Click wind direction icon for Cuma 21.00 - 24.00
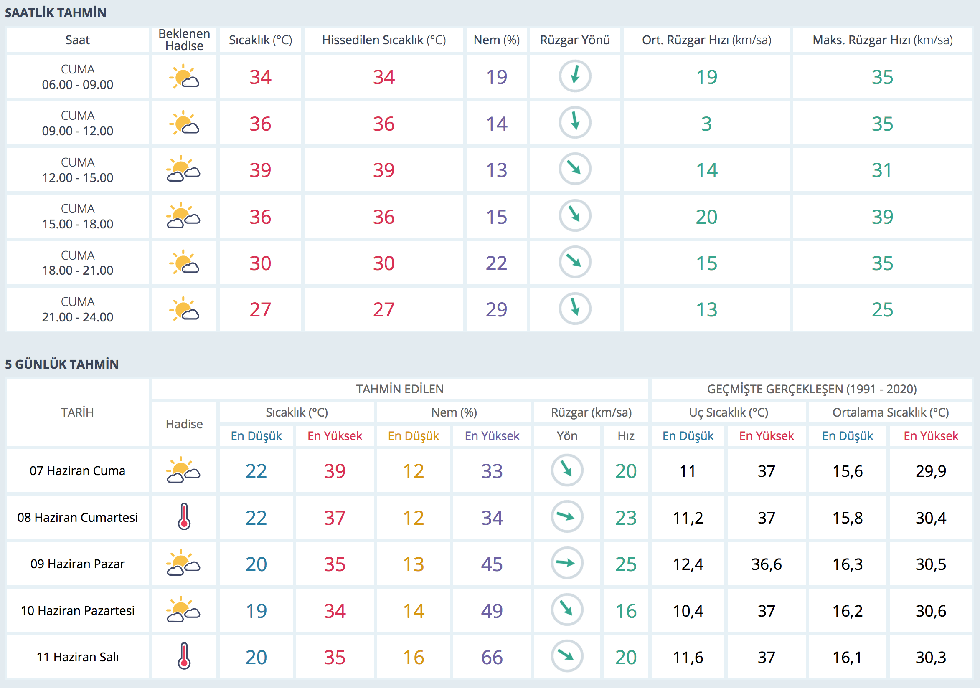This screenshot has height=688, width=980. (574, 309)
